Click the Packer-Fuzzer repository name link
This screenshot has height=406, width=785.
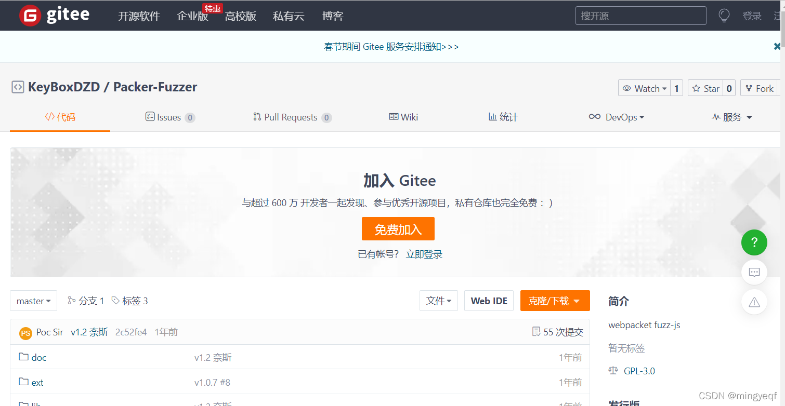[x=155, y=87]
